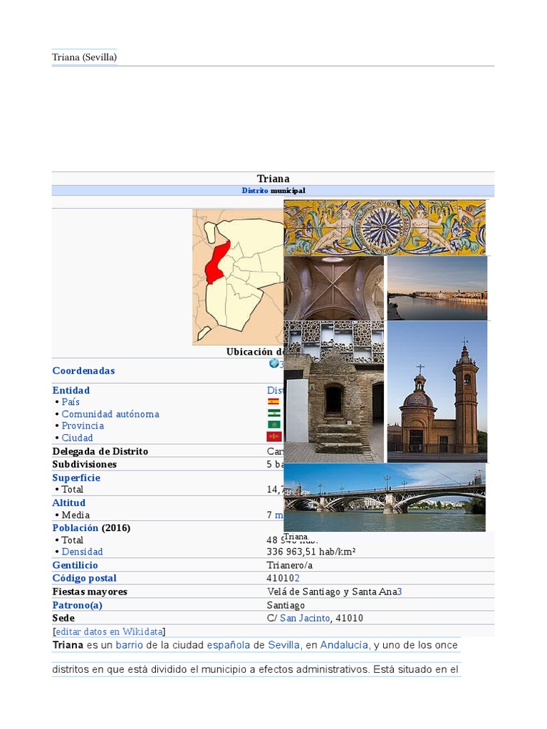Image resolution: width=547 pixels, height=729 pixels.
Task: Open the ceramic tile mosaic image
Action: coord(385,228)
